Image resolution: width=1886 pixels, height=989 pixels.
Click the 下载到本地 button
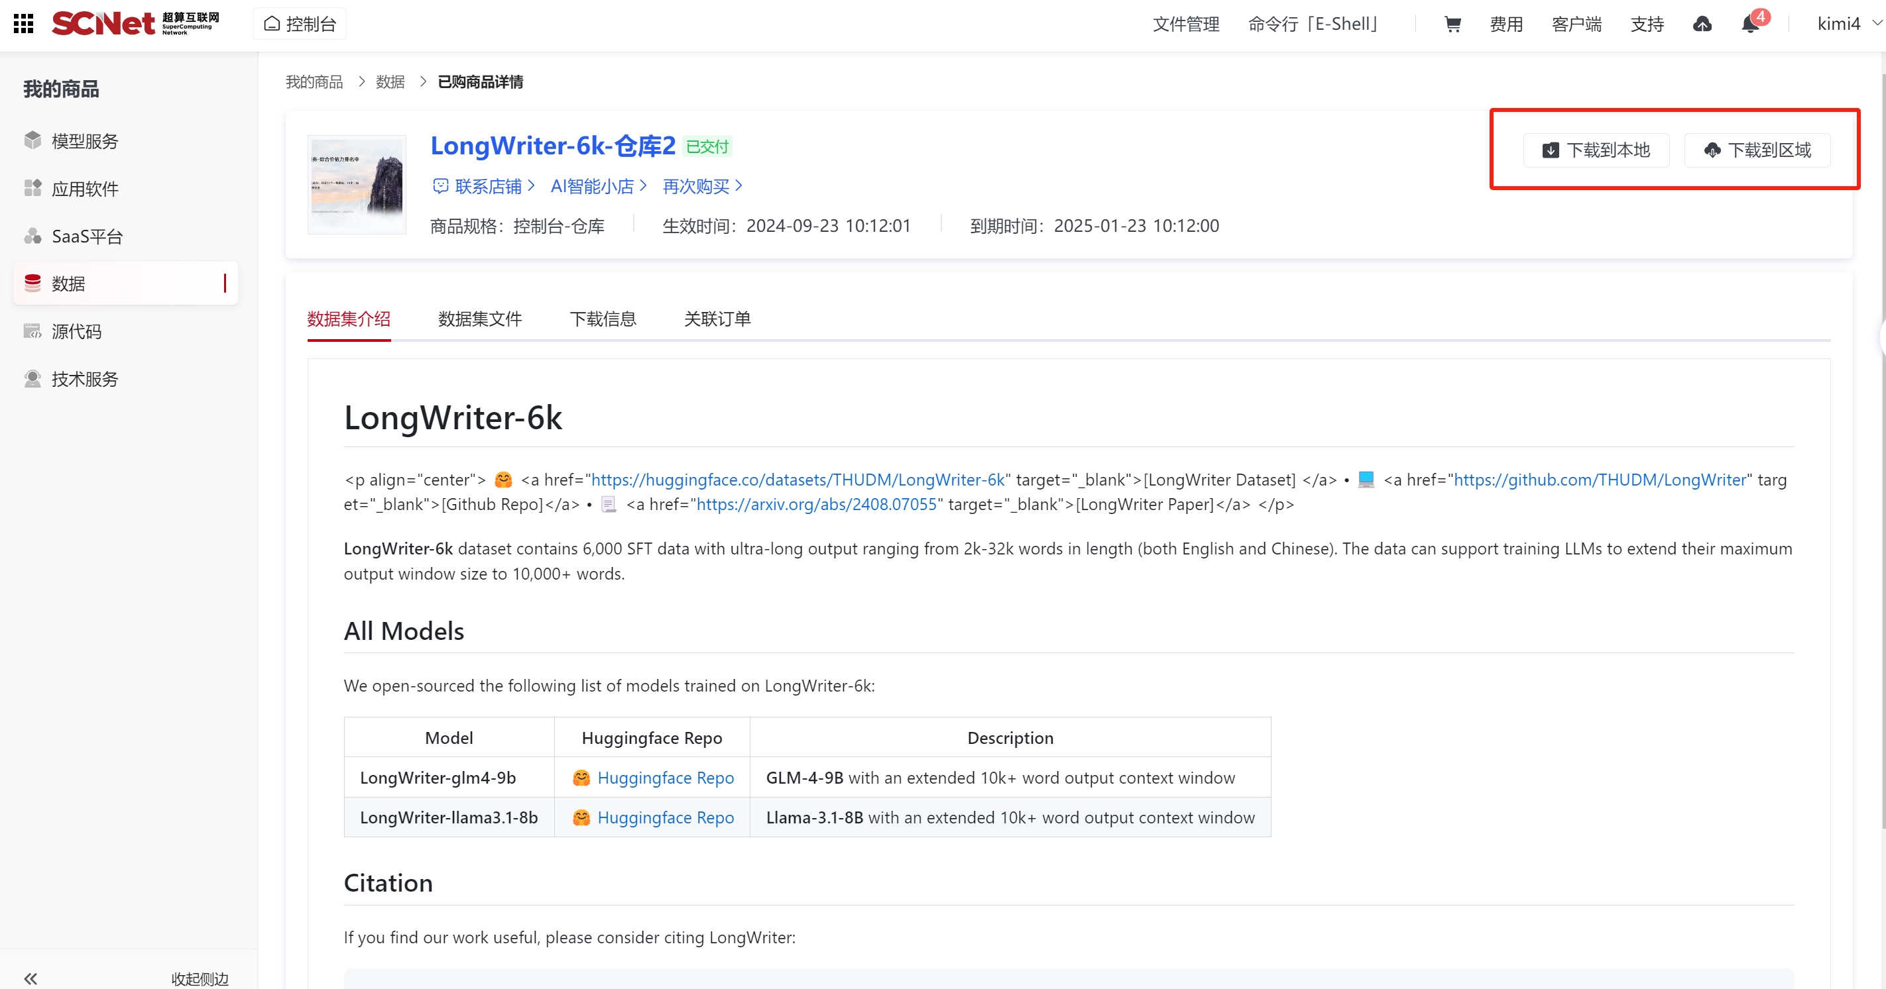(1596, 150)
